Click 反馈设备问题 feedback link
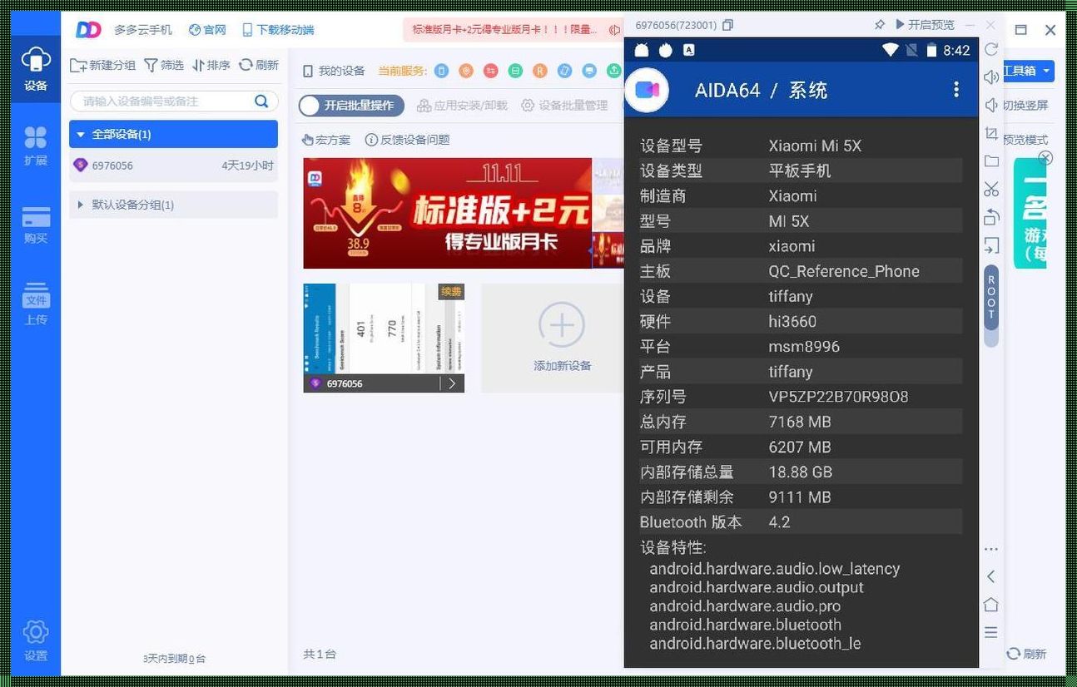Image resolution: width=1077 pixels, height=687 pixels. click(x=408, y=140)
